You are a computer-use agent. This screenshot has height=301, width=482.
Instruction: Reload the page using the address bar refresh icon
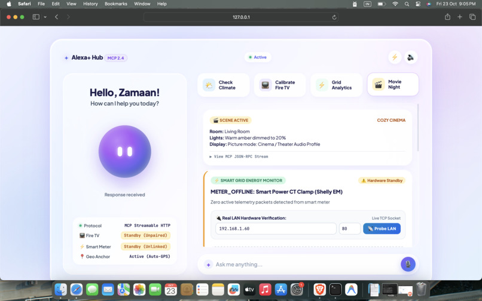(334, 17)
